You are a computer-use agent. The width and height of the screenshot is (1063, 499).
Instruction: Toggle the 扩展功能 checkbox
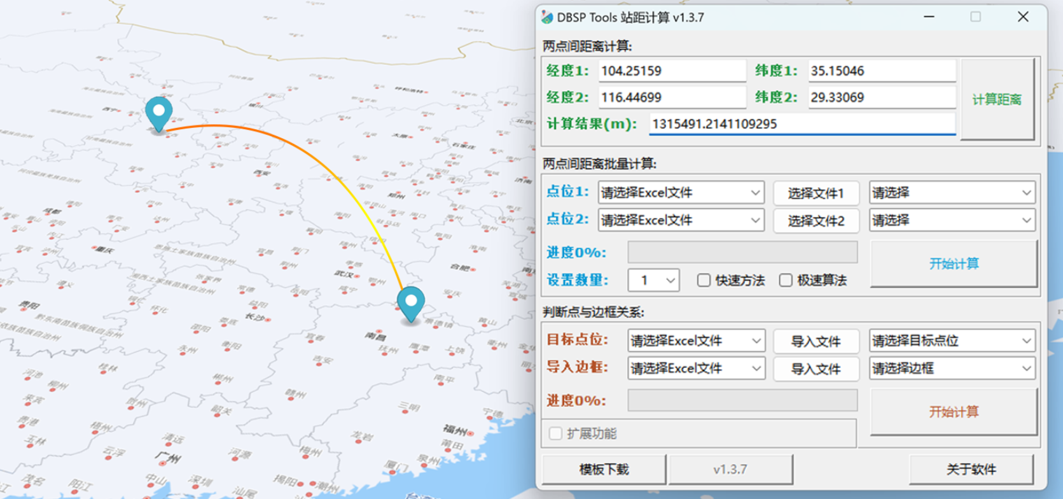tap(555, 433)
